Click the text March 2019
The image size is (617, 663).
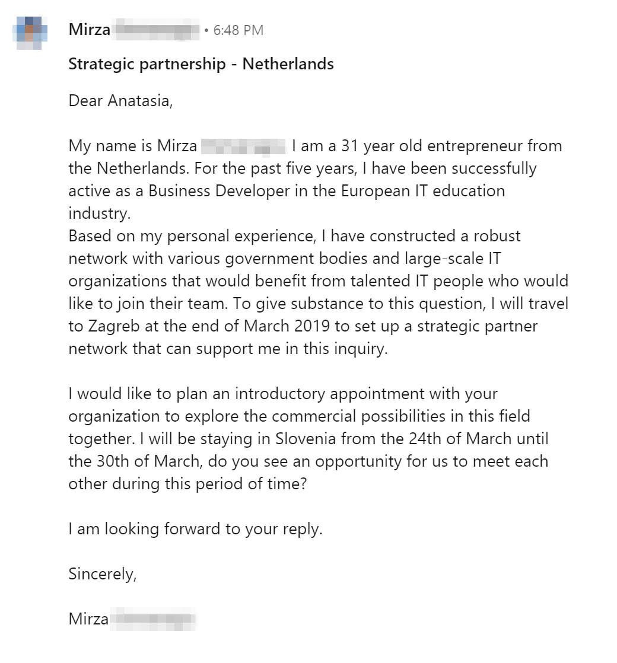click(x=287, y=326)
